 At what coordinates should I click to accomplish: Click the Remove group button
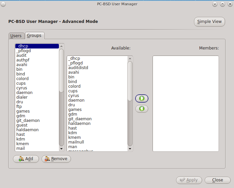(56, 159)
